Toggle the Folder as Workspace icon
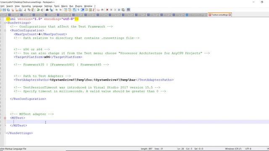Image resolution: width=269 pixels, height=151 pixels. 98,10
